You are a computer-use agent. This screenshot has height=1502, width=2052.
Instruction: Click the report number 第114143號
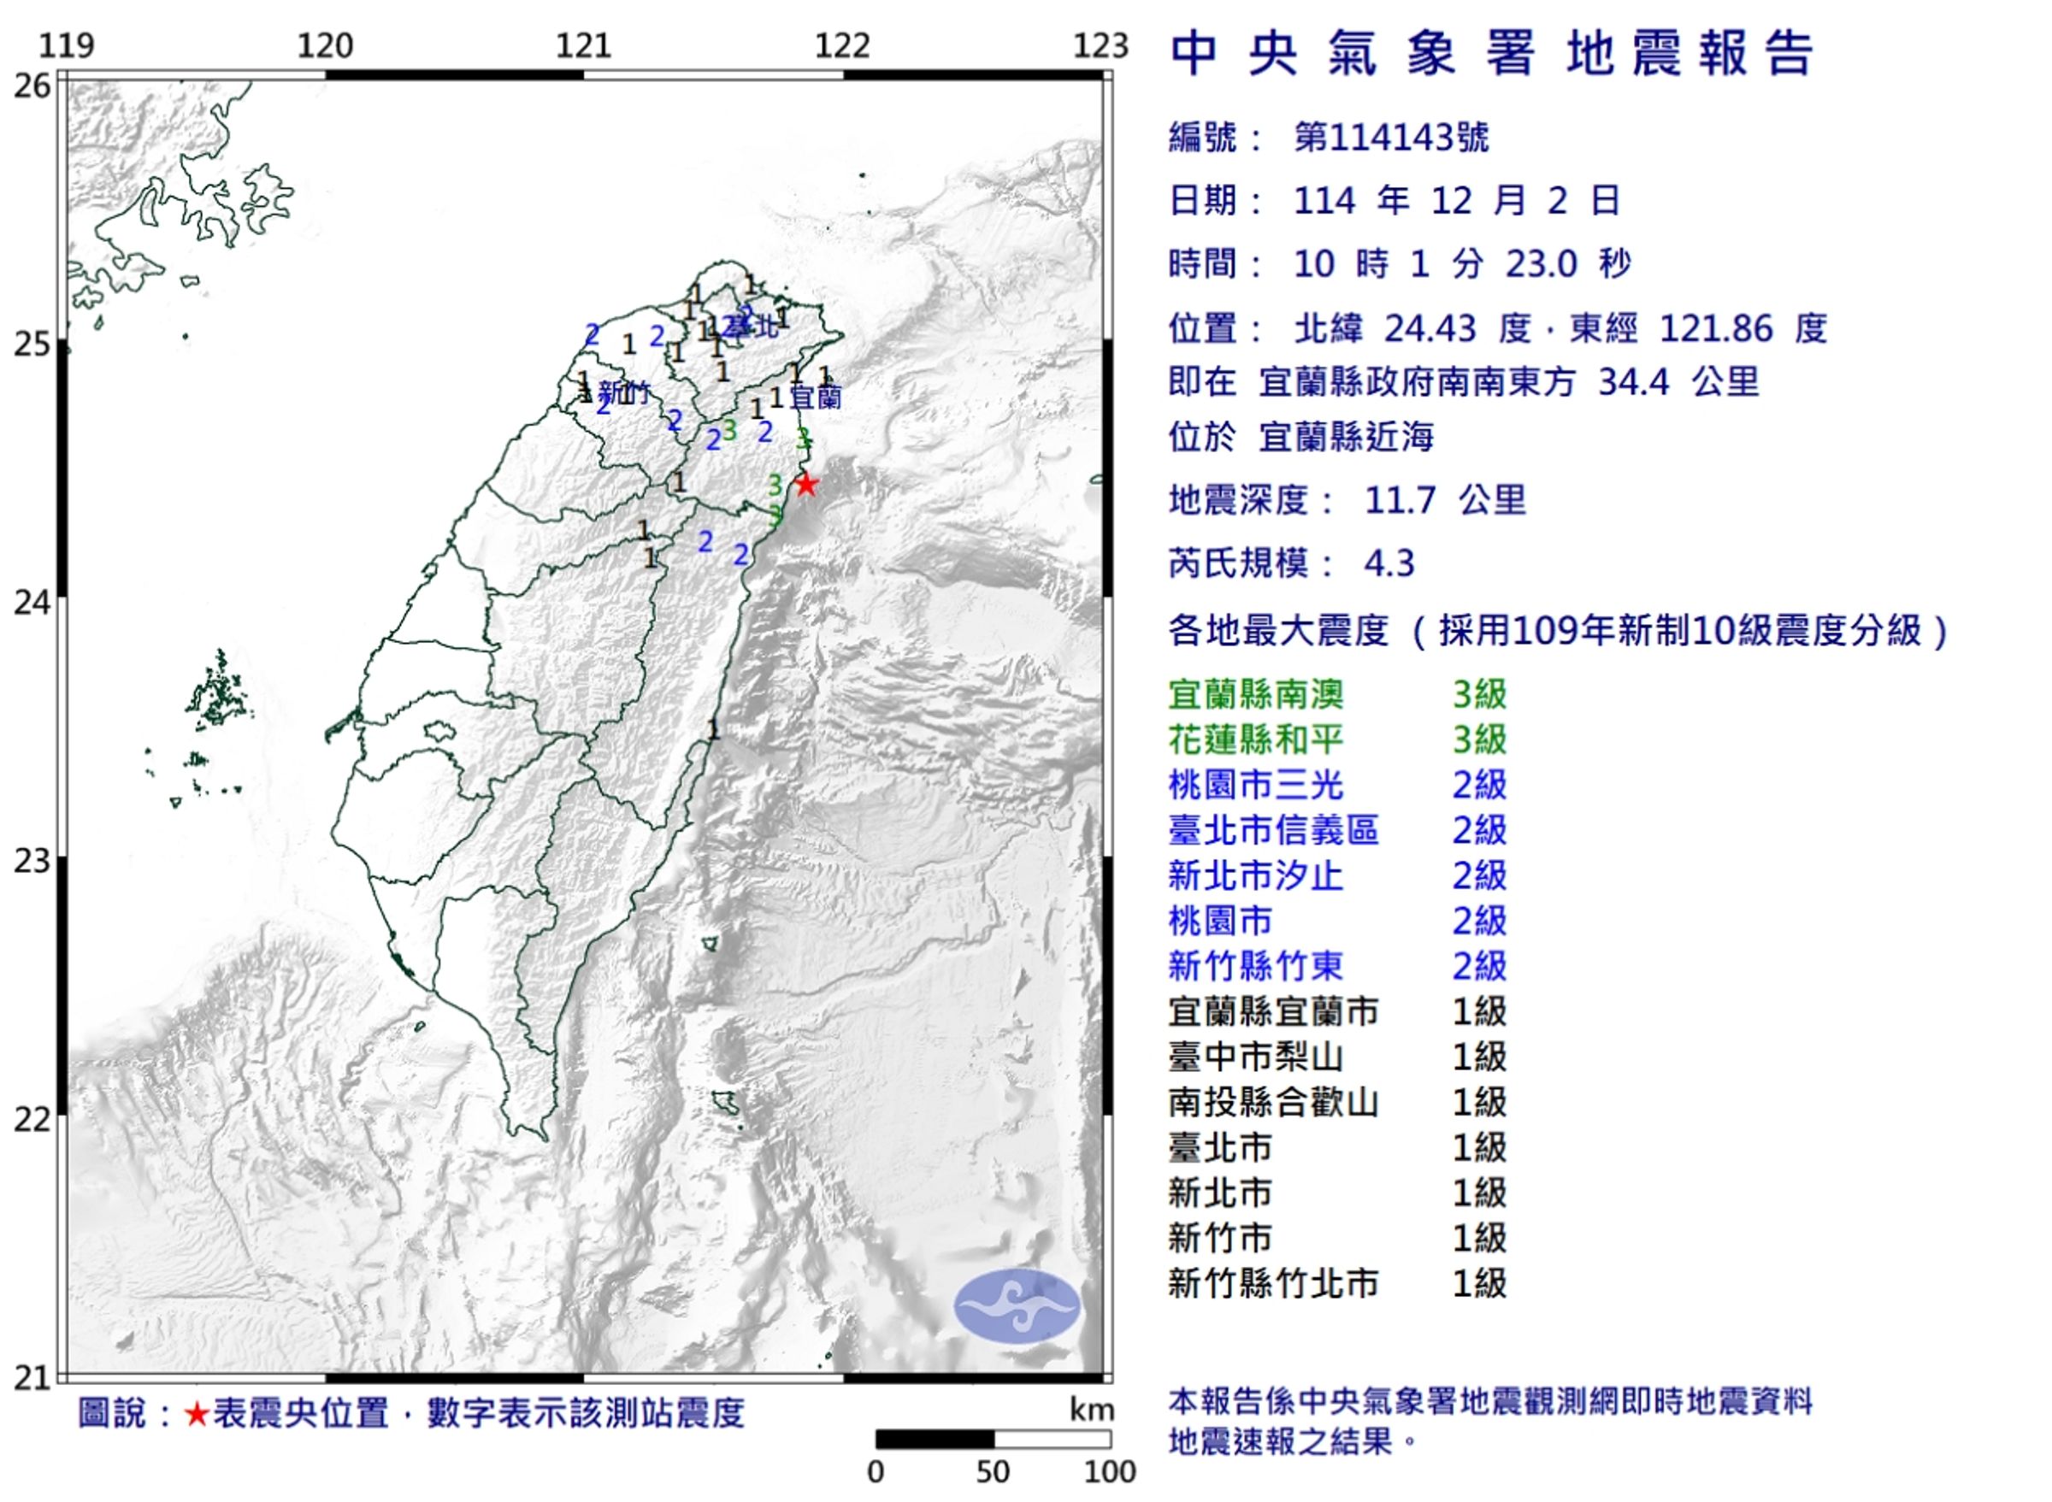(x=1391, y=138)
